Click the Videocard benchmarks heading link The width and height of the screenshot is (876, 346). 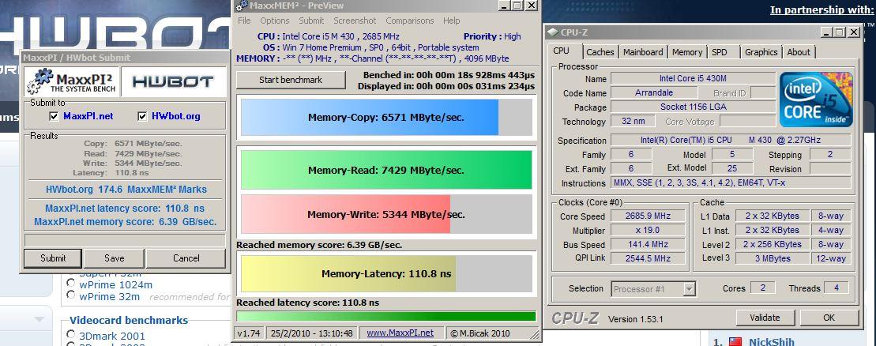(129, 320)
